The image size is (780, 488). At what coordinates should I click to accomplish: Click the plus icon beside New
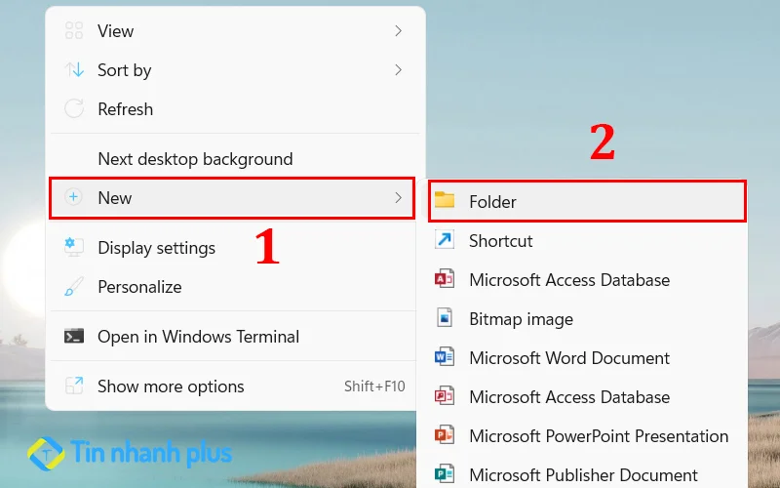tap(74, 198)
